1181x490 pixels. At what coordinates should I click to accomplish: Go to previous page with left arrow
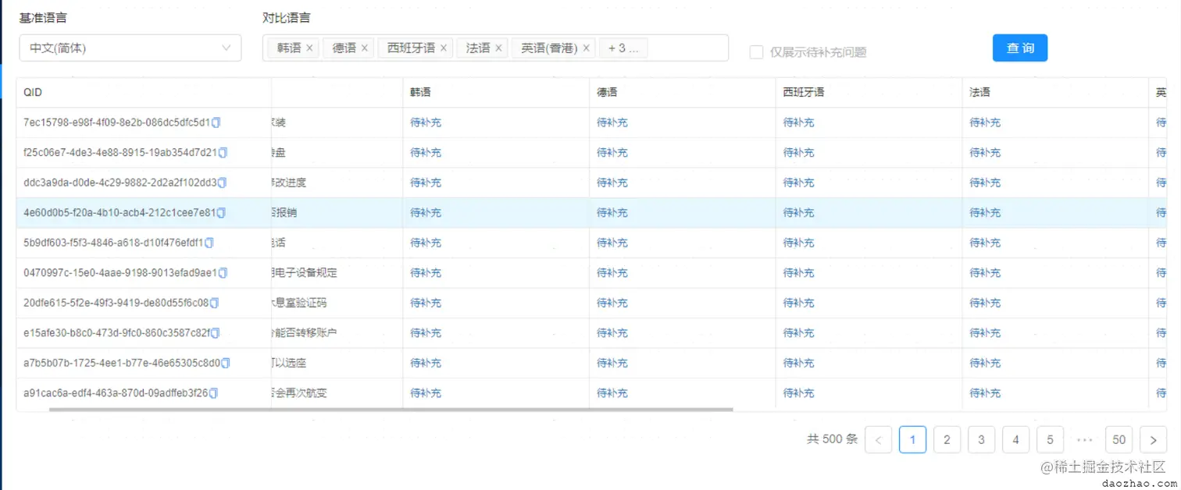[x=878, y=439]
